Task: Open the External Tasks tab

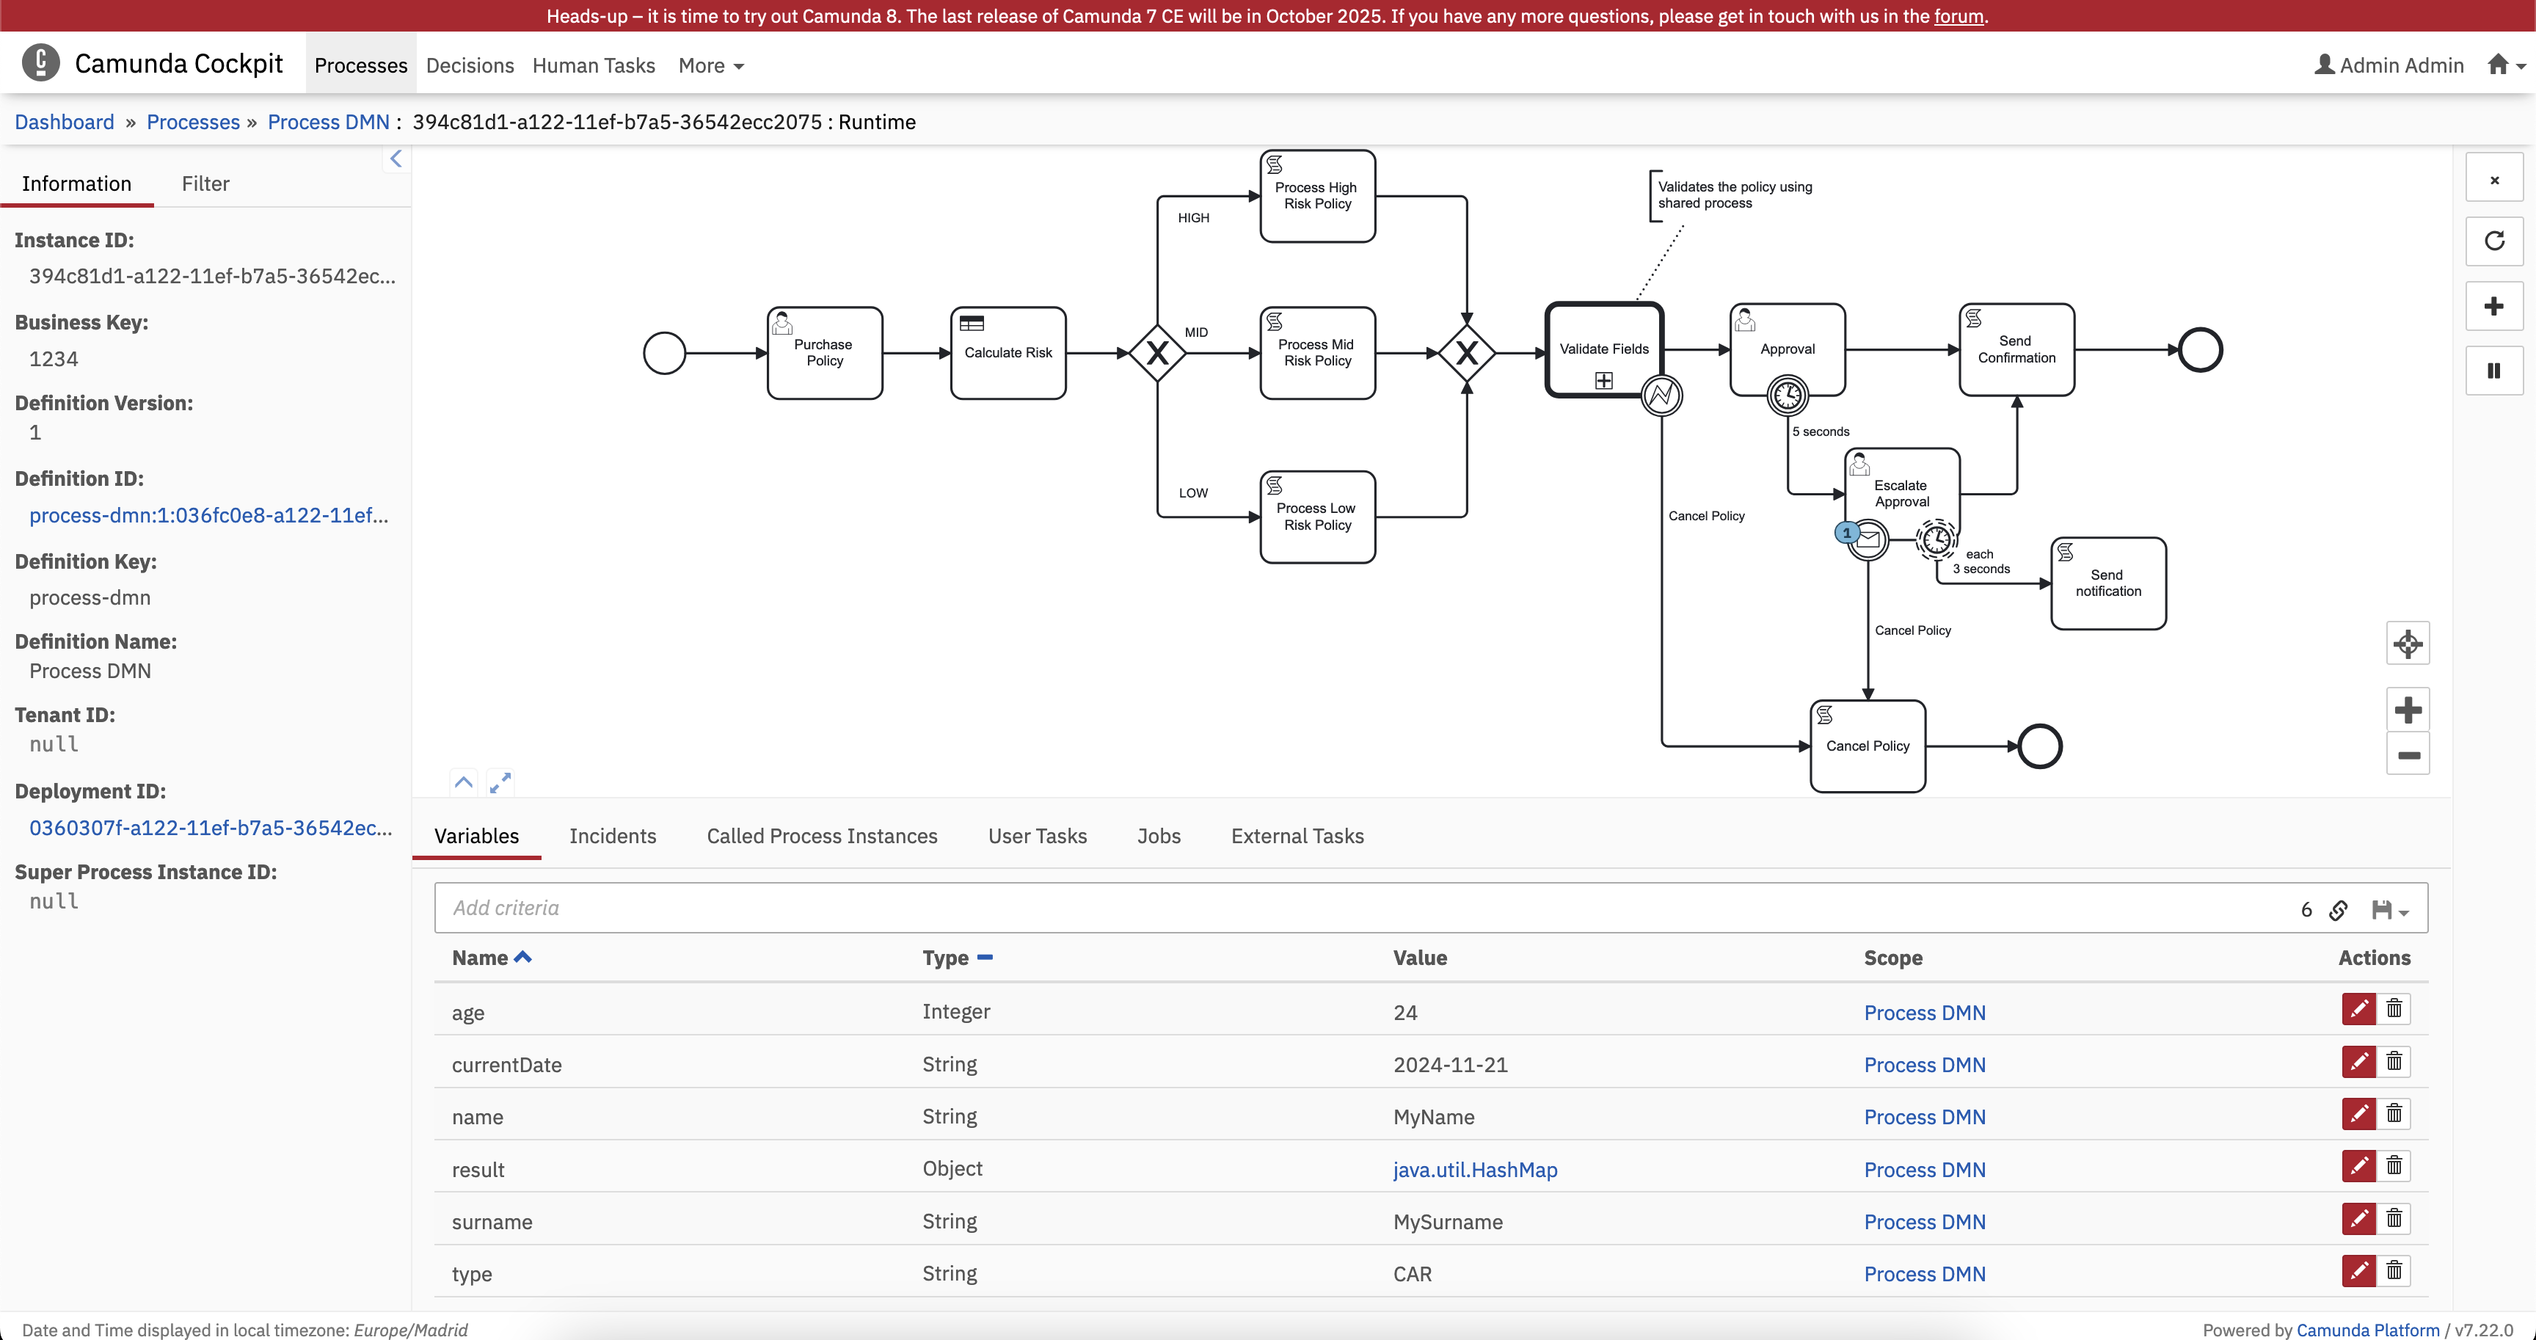Action: pyautogui.click(x=1297, y=836)
